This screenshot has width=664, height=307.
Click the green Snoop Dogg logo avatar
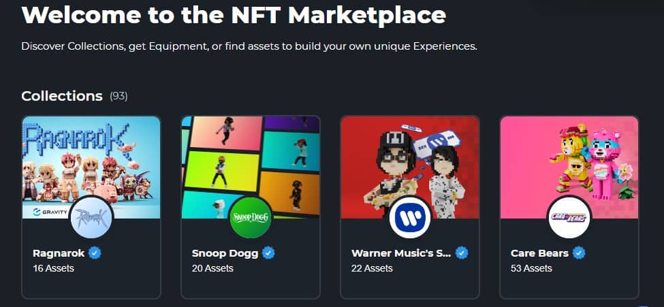(x=251, y=218)
